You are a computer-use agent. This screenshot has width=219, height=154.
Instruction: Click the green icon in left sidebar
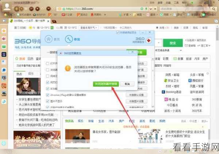[x=4, y=47]
